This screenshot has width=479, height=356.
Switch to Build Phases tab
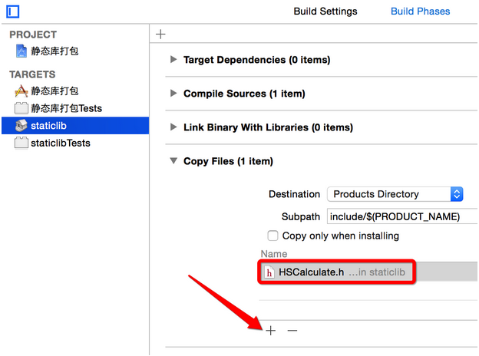pyautogui.click(x=420, y=12)
